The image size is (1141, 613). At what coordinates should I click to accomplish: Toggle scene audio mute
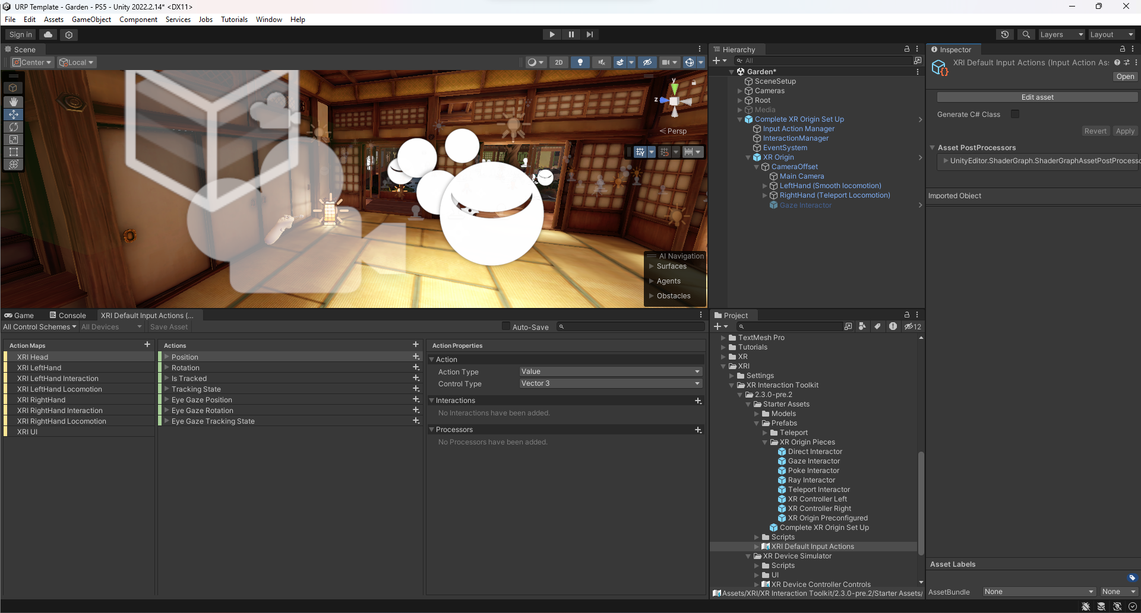(x=601, y=62)
